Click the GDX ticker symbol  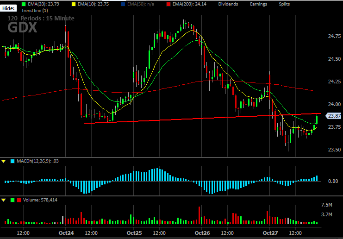click(x=22, y=28)
